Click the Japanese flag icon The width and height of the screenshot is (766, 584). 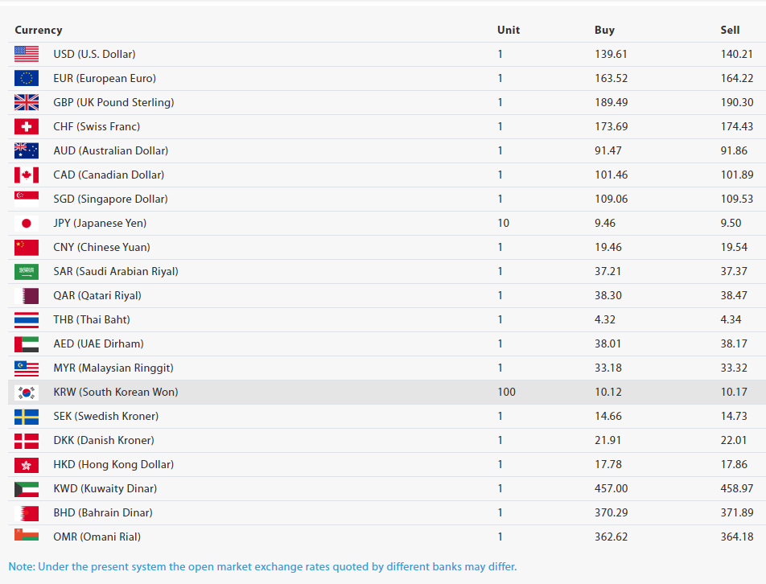click(27, 223)
